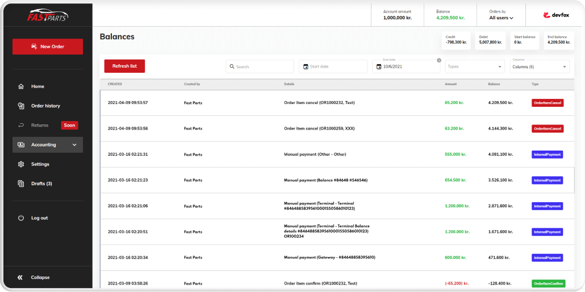The width and height of the screenshot is (585, 292).
Task: Open the Orders by All users dropdown
Action: (501, 18)
